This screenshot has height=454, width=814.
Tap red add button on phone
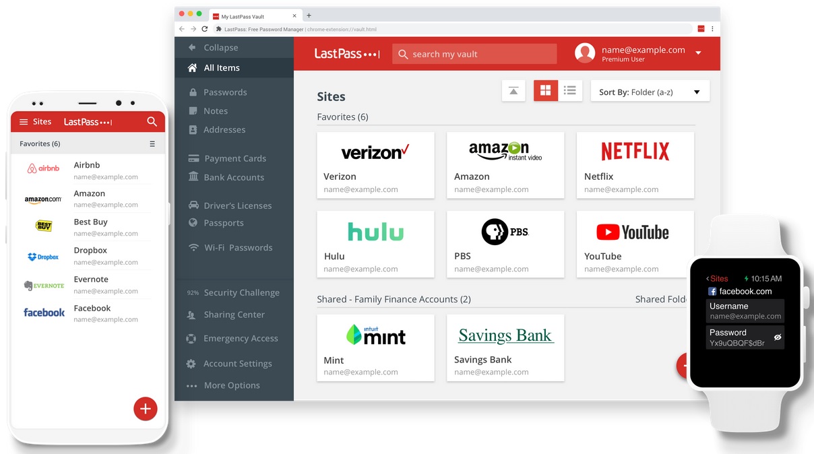[146, 408]
